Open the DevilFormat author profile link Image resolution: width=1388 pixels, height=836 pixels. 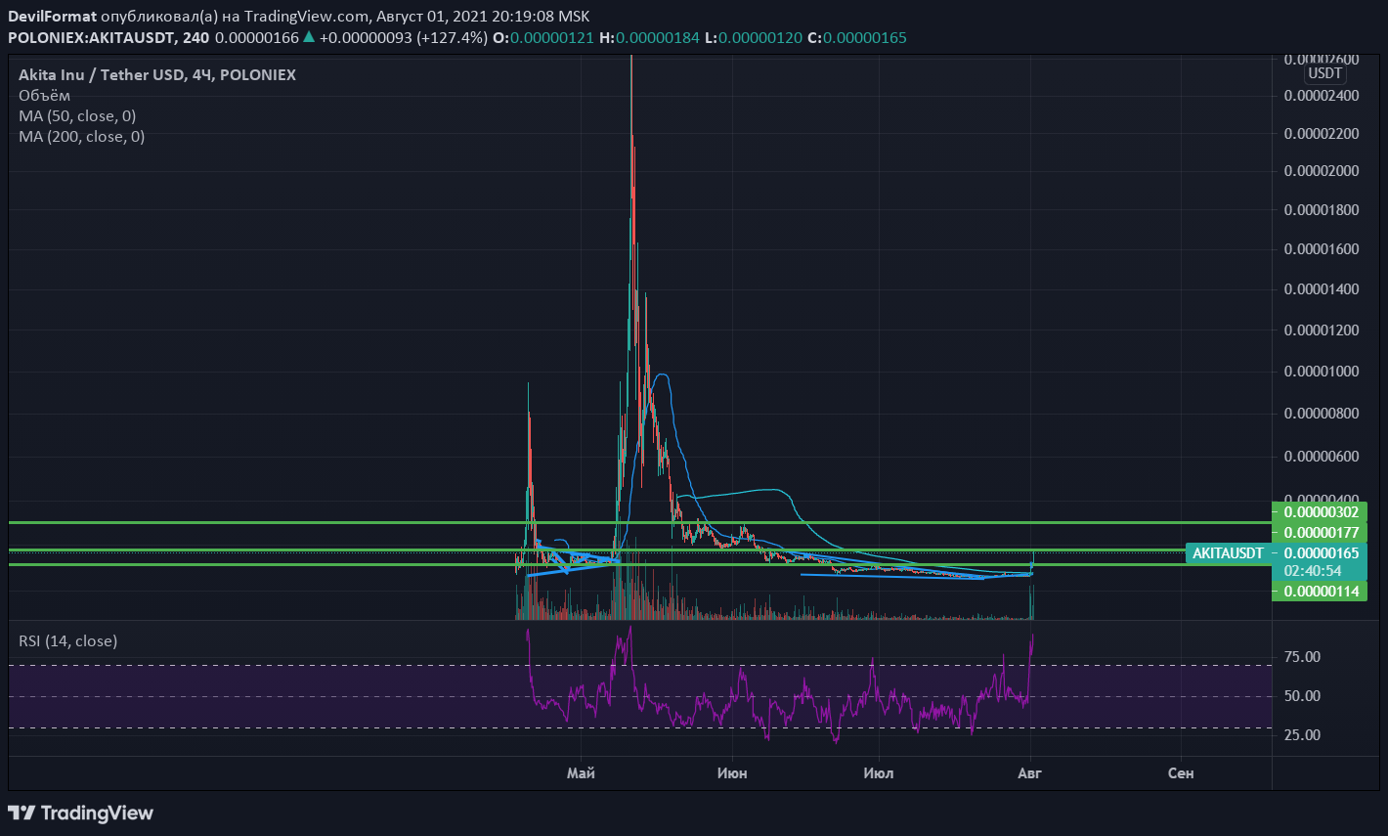point(52,17)
